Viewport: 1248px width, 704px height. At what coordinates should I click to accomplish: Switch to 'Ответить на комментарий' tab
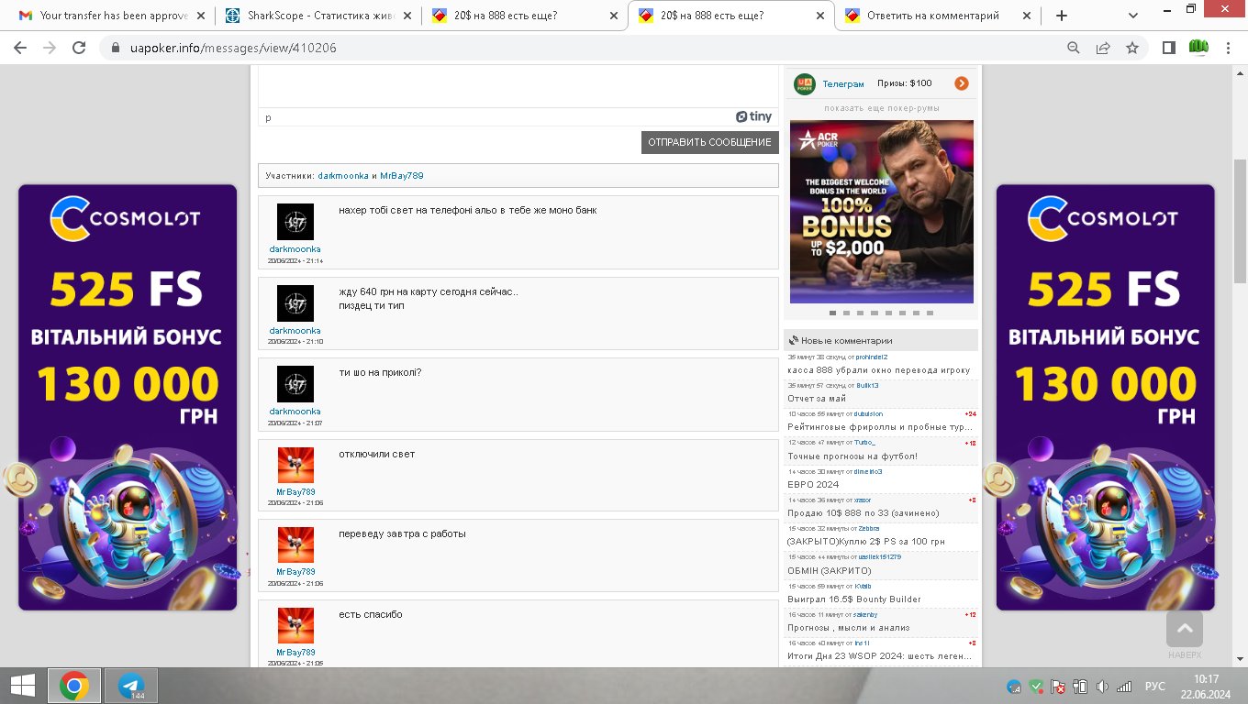[939, 16]
